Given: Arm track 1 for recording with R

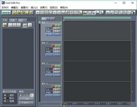Looking at the screenshot, I should coord(53,26).
